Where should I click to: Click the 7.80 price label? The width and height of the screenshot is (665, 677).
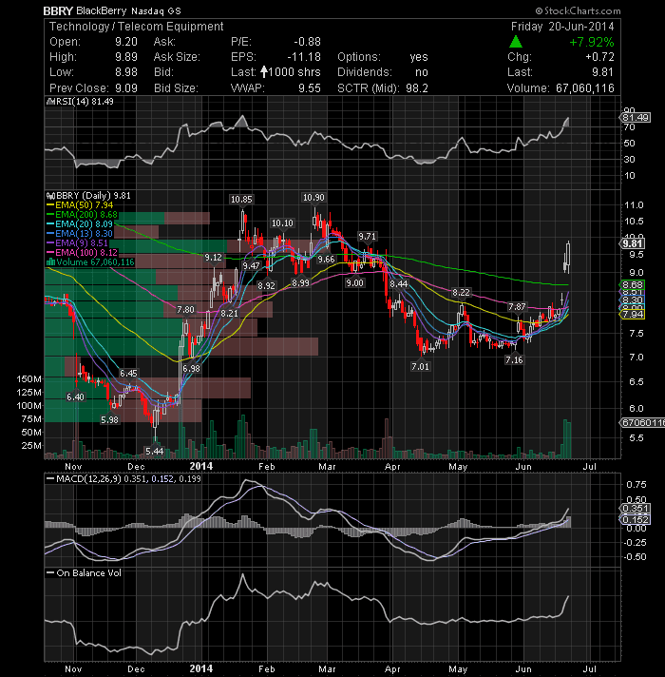pyautogui.click(x=185, y=310)
